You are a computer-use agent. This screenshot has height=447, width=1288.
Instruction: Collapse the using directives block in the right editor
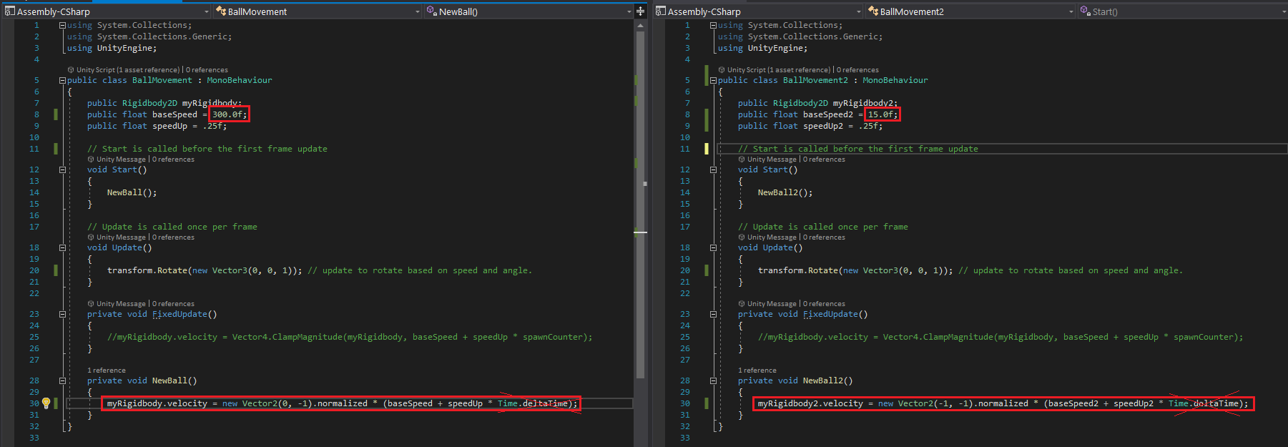[x=713, y=25]
